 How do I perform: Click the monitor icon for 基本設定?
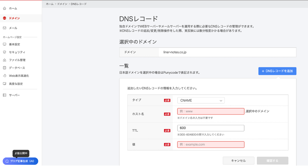click(5, 44)
